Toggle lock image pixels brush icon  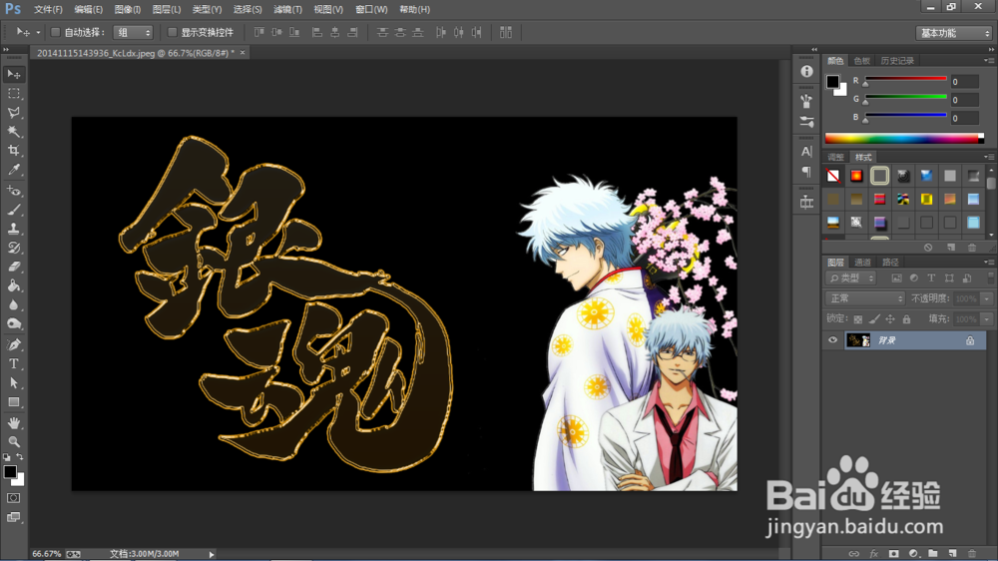tap(874, 319)
